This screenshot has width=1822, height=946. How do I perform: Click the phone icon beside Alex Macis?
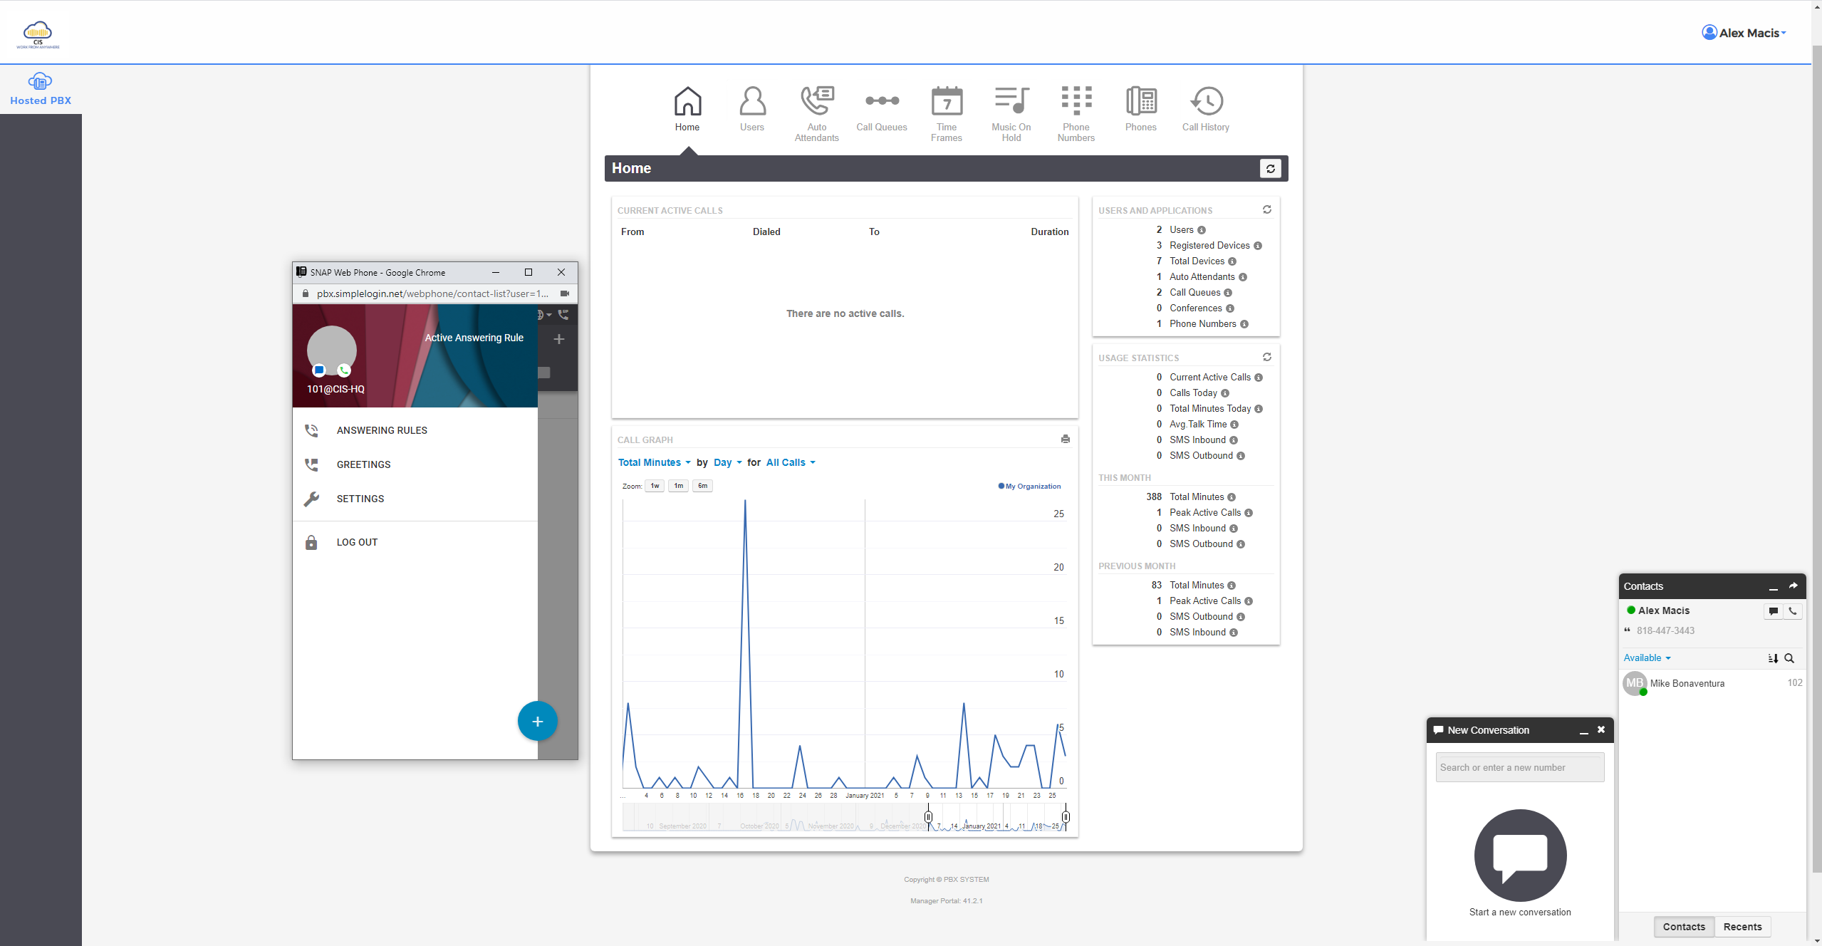tap(1793, 611)
